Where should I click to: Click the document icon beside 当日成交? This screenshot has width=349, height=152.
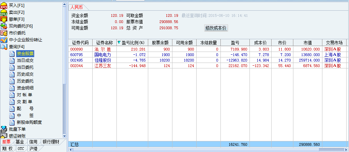click(x=12, y=61)
